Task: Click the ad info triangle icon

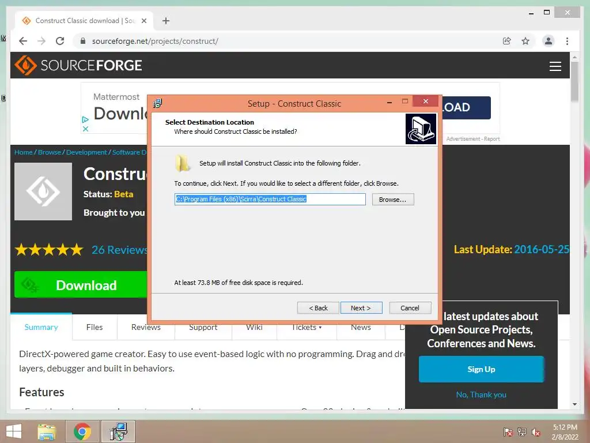Action: pyautogui.click(x=85, y=120)
